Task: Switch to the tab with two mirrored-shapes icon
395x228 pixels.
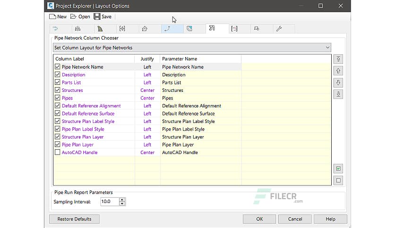Action: click(77, 29)
